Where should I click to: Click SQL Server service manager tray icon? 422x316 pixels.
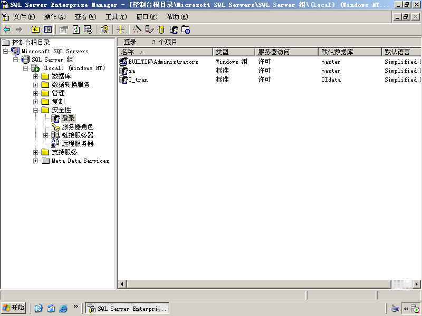point(415,309)
